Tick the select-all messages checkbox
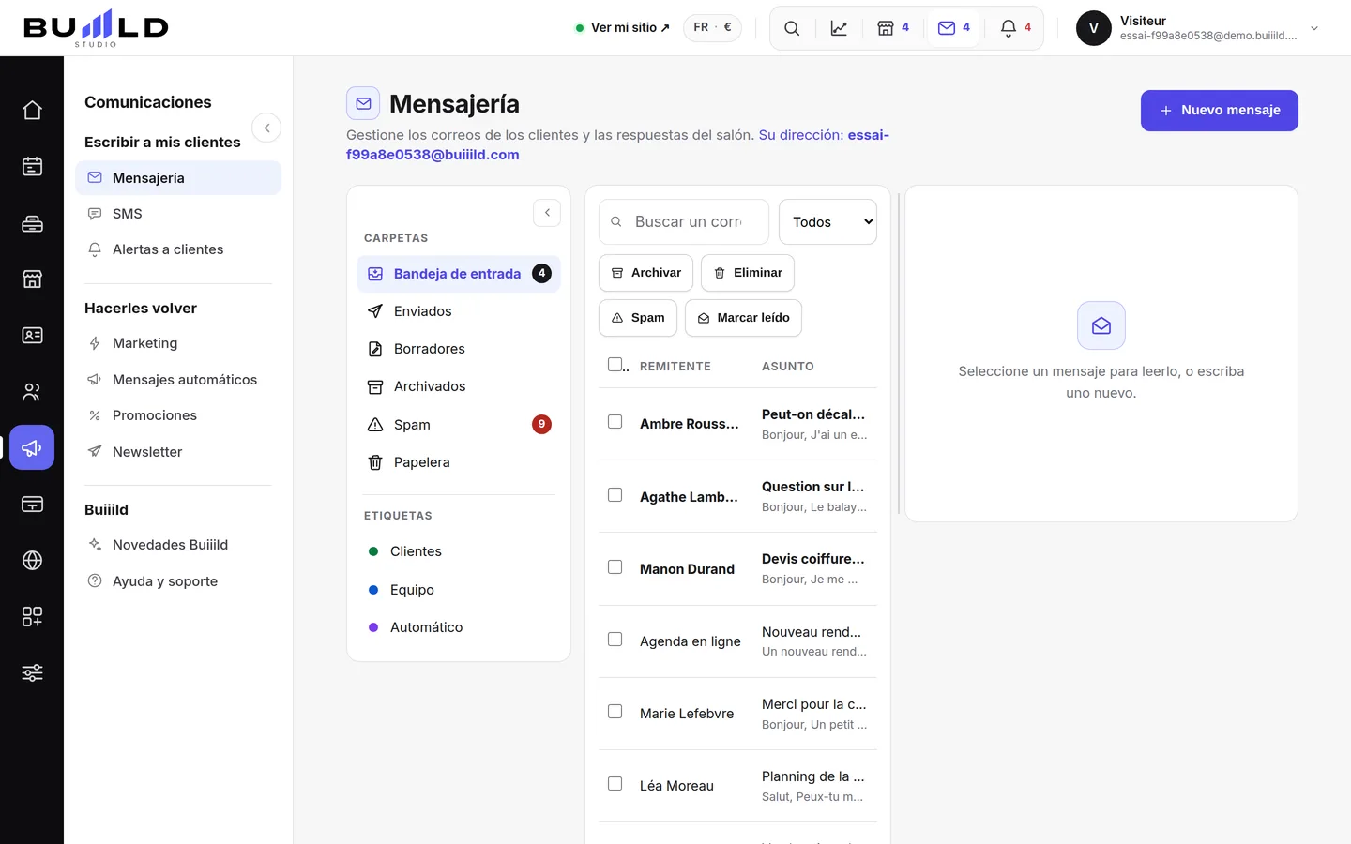Image resolution: width=1351 pixels, height=844 pixels. 615,365
